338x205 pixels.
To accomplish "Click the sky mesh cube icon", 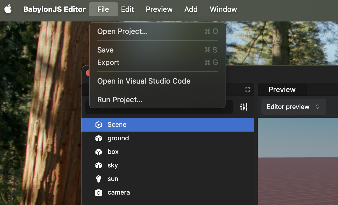I will tap(99, 165).
